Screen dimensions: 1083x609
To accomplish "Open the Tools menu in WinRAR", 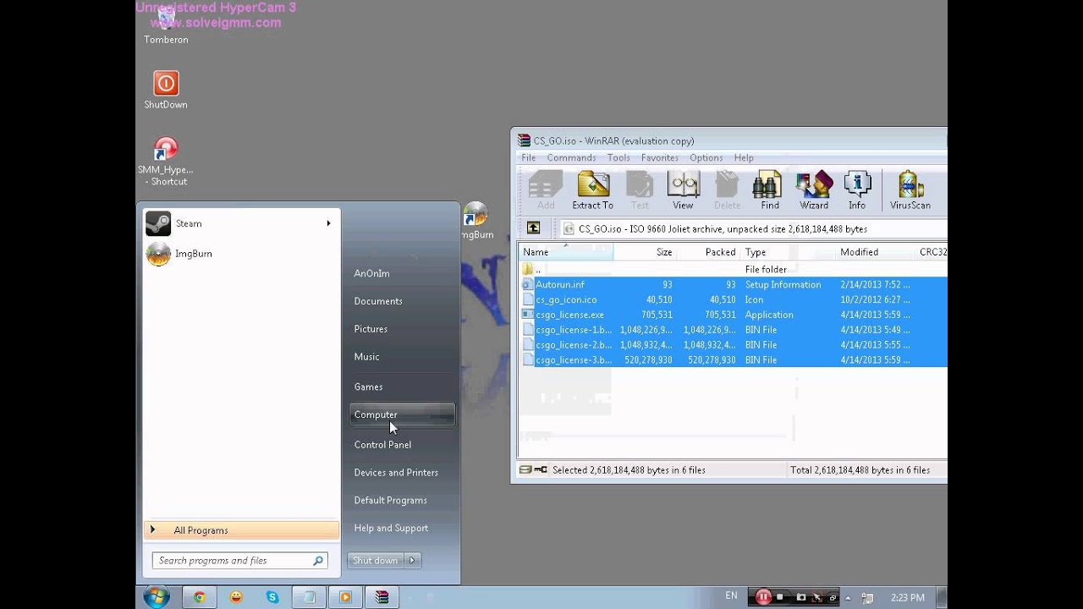I will point(618,157).
